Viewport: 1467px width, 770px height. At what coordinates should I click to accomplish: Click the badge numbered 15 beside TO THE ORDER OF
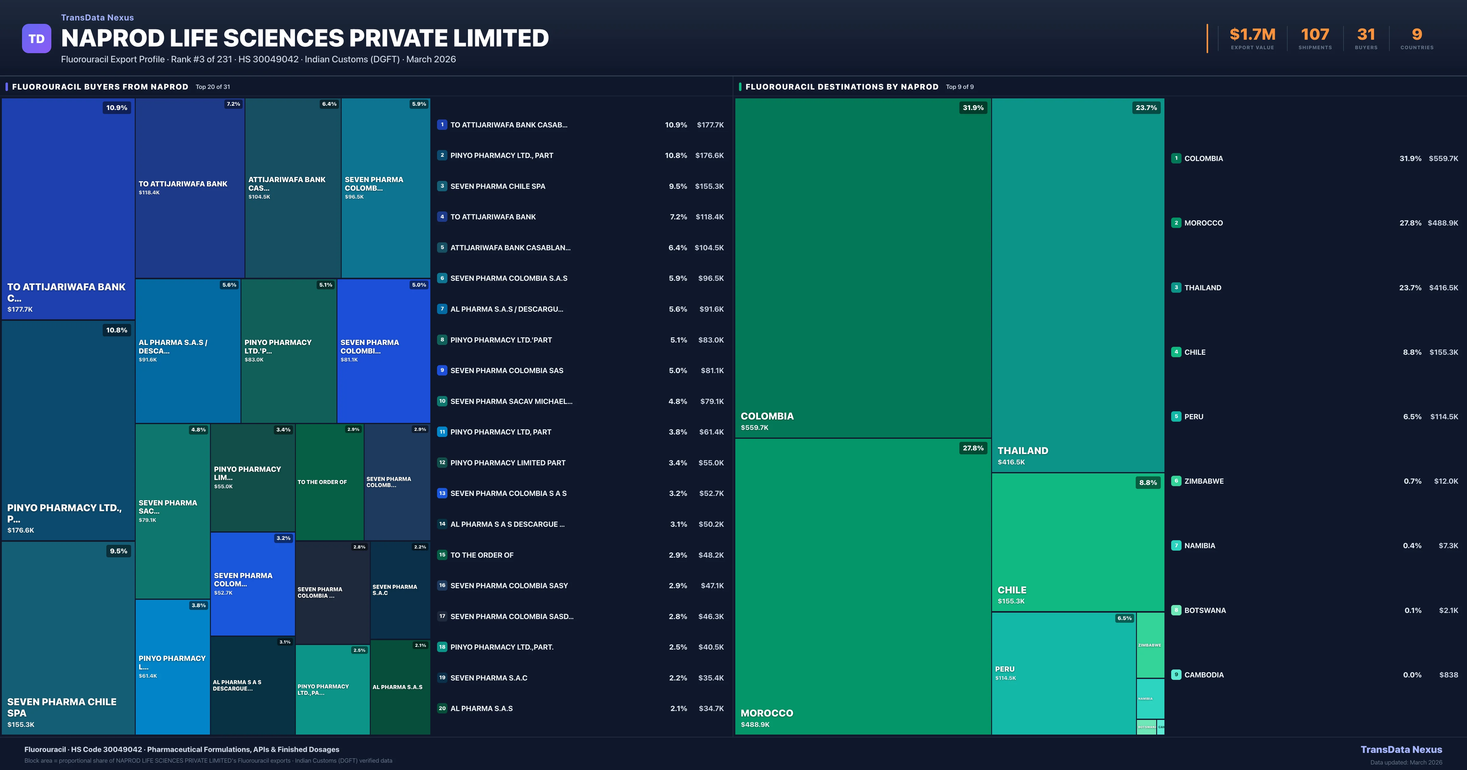[442, 555]
